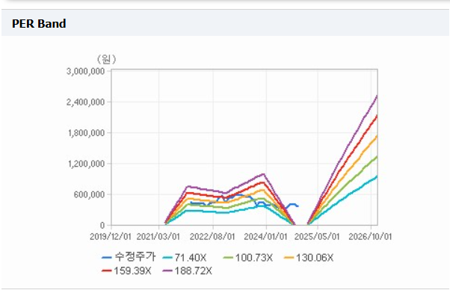Click the 2024/01/01 x-axis date
Viewport: 450px width, 296px height.
[265, 236]
